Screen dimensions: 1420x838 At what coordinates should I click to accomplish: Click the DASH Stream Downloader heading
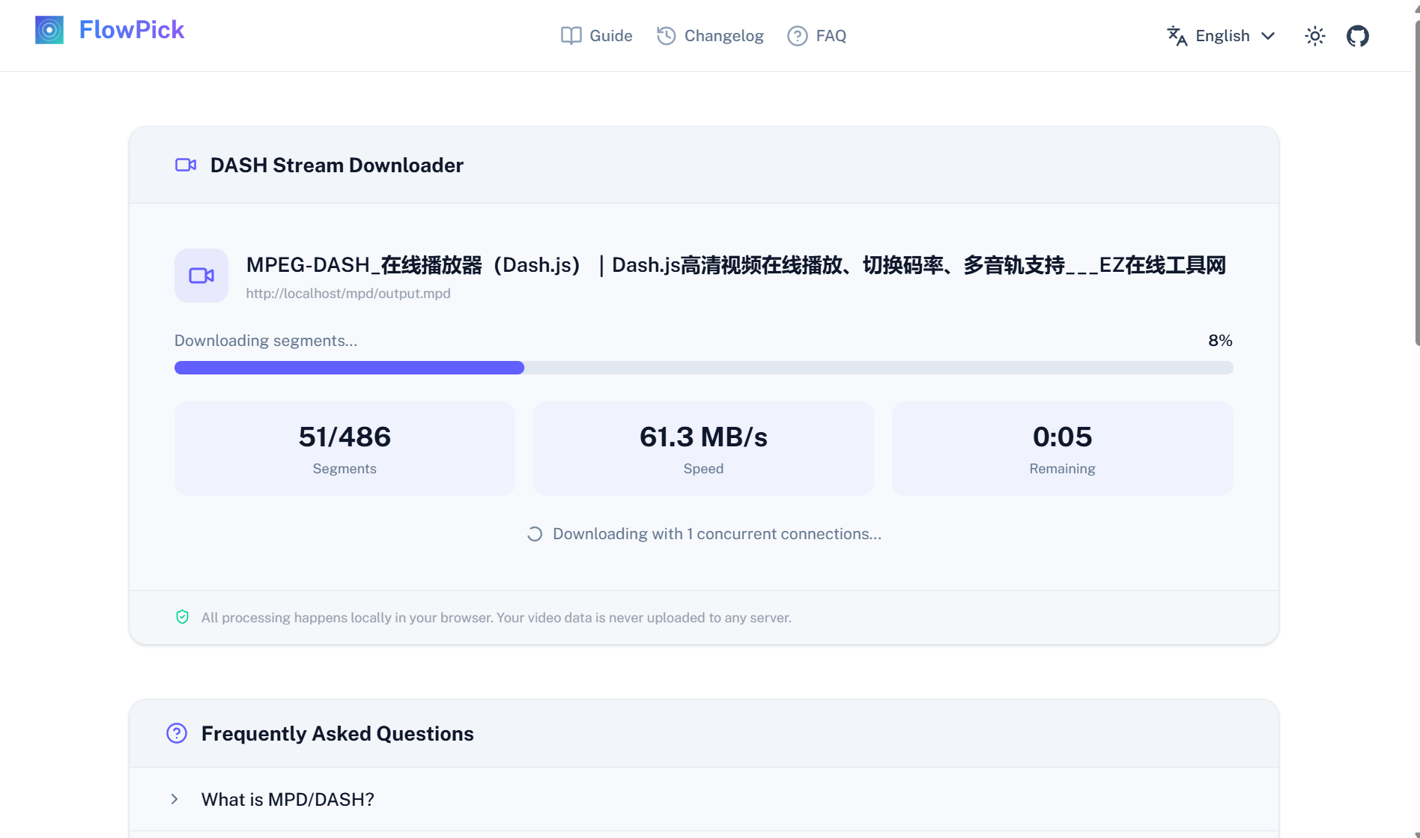[337, 165]
